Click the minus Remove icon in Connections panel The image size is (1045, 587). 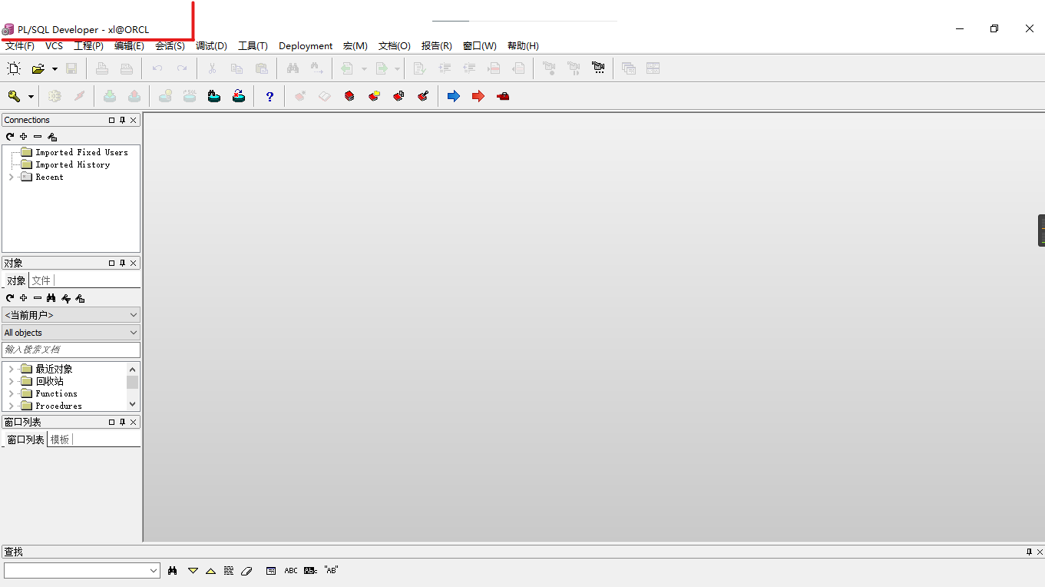38,137
